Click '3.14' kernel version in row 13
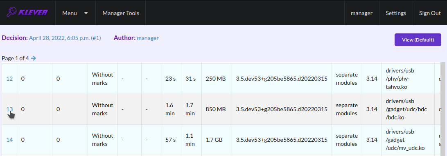 tap(372, 109)
